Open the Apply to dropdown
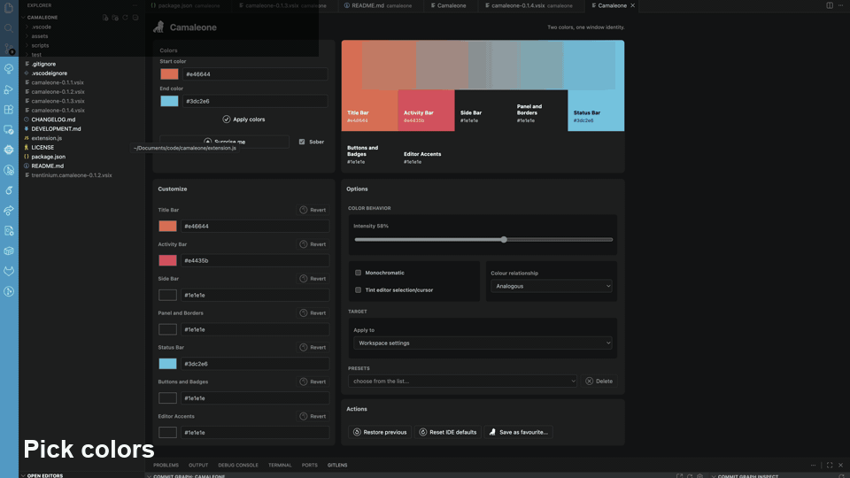Image resolution: width=850 pixels, height=478 pixels. point(483,343)
